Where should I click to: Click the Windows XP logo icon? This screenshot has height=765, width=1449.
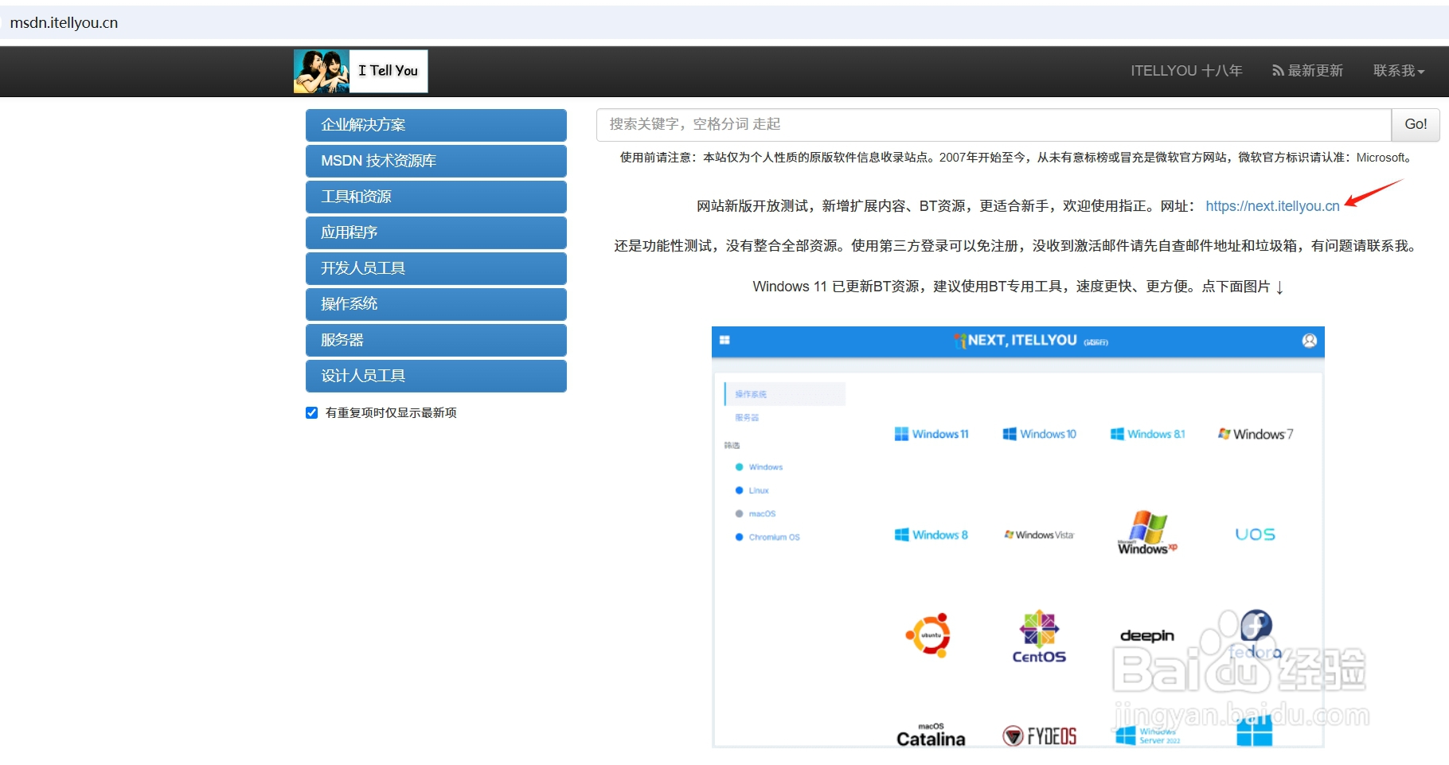[1146, 532]
